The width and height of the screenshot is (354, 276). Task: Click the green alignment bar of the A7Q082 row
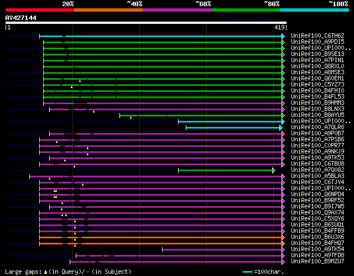coord(225,170)
